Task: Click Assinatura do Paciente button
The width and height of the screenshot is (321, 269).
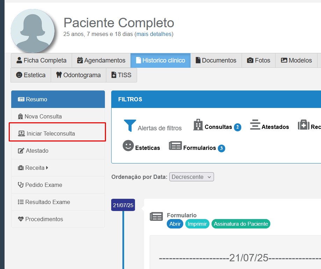Action: coord(241,224)
